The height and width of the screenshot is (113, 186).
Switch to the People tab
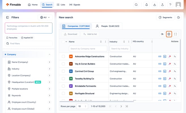107,26
